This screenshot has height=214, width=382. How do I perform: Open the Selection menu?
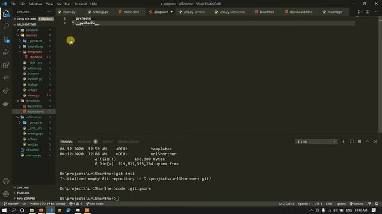click(x=35, y=4)
